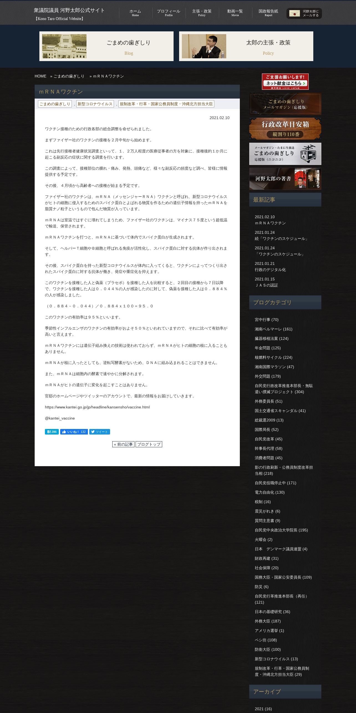The width and height of the screenshot is (356, 713).
Task: Open sidebar category 新型コロナウイルス (13)
Action: point(276,659)
